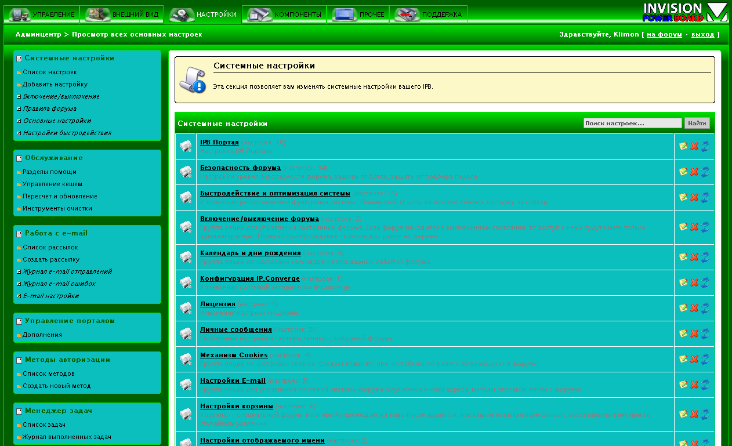
Task: Open the Быстродействие и оптимизация системы link
Action: click(x=275, y=193)
